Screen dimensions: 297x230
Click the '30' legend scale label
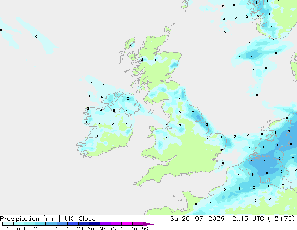[102, 228]
